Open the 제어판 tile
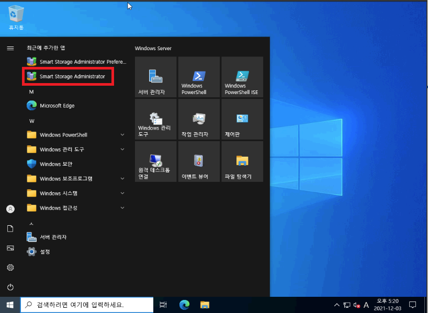The image size is (428, 313). click(x=242, y=119)
